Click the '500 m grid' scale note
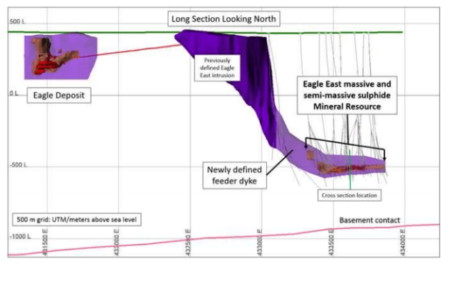The width and height of the screenshot is (458, 281). (x=77, y=220)
